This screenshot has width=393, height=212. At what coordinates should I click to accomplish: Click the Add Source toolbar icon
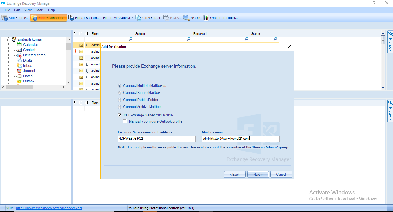pyautogui.click(x=5, y=18)
